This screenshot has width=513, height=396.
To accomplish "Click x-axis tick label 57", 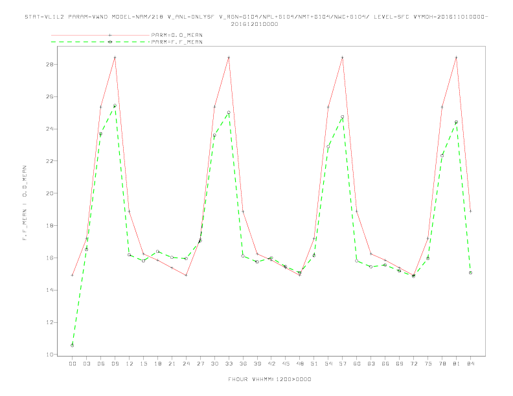I will click(x=343, y=364).
